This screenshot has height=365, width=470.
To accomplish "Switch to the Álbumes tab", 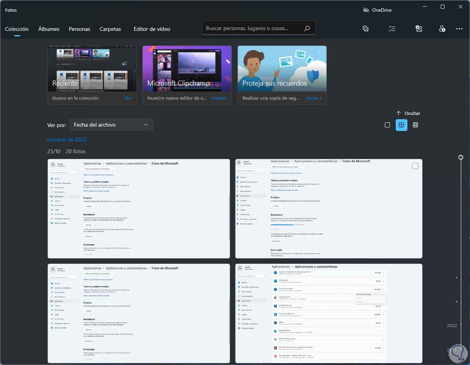I will [x=49, y=29].
